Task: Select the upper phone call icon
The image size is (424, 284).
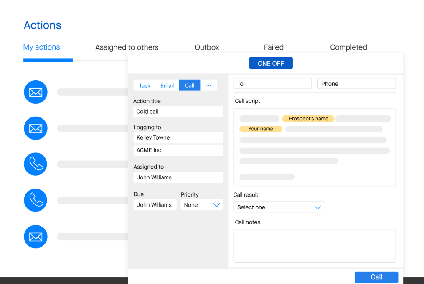Action: (x=36, y=164)
